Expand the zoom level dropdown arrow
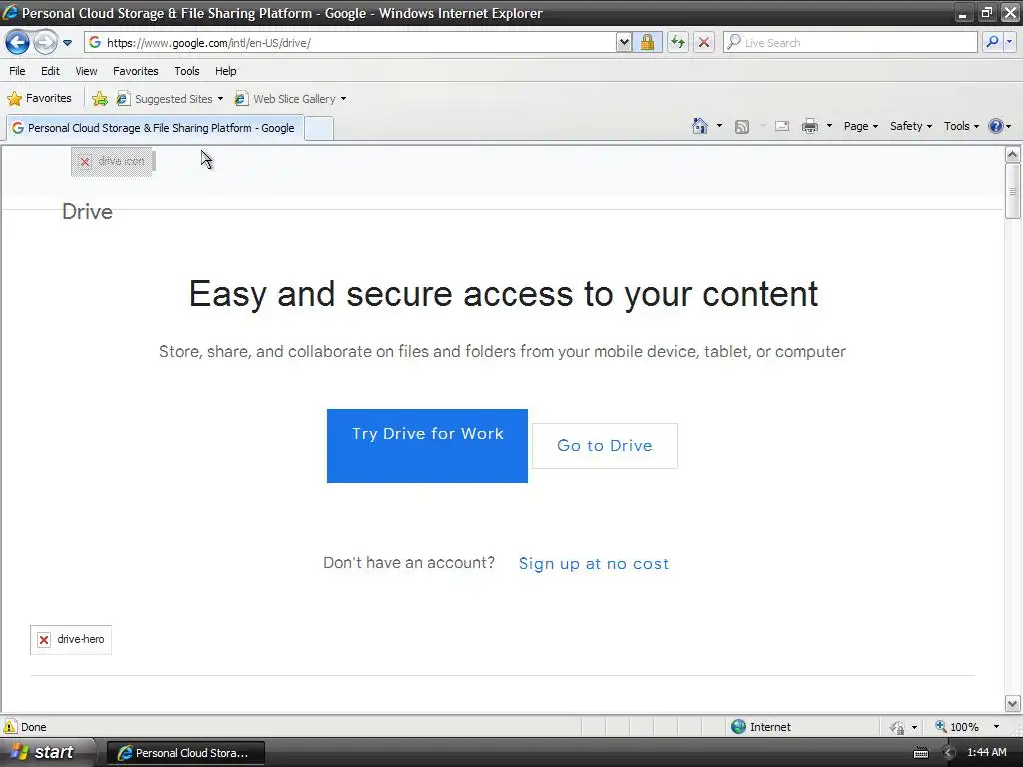This screenshot has height=767, width=1023. pyautogui.click(x=996, y=727)
